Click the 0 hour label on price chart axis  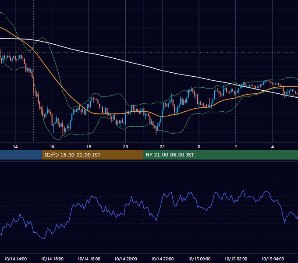[199, 147]
